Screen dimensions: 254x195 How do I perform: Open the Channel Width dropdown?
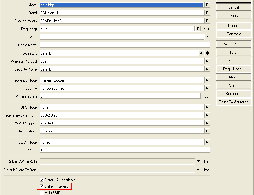(207, 21)
